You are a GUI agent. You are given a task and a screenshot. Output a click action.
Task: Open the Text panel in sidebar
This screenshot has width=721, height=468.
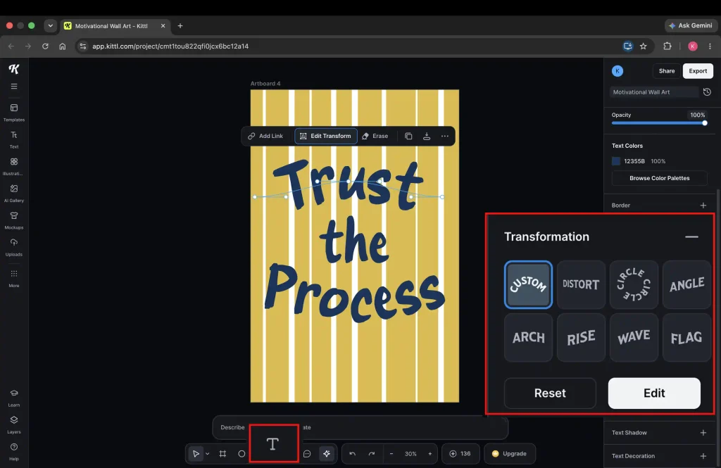pos(14,139)
